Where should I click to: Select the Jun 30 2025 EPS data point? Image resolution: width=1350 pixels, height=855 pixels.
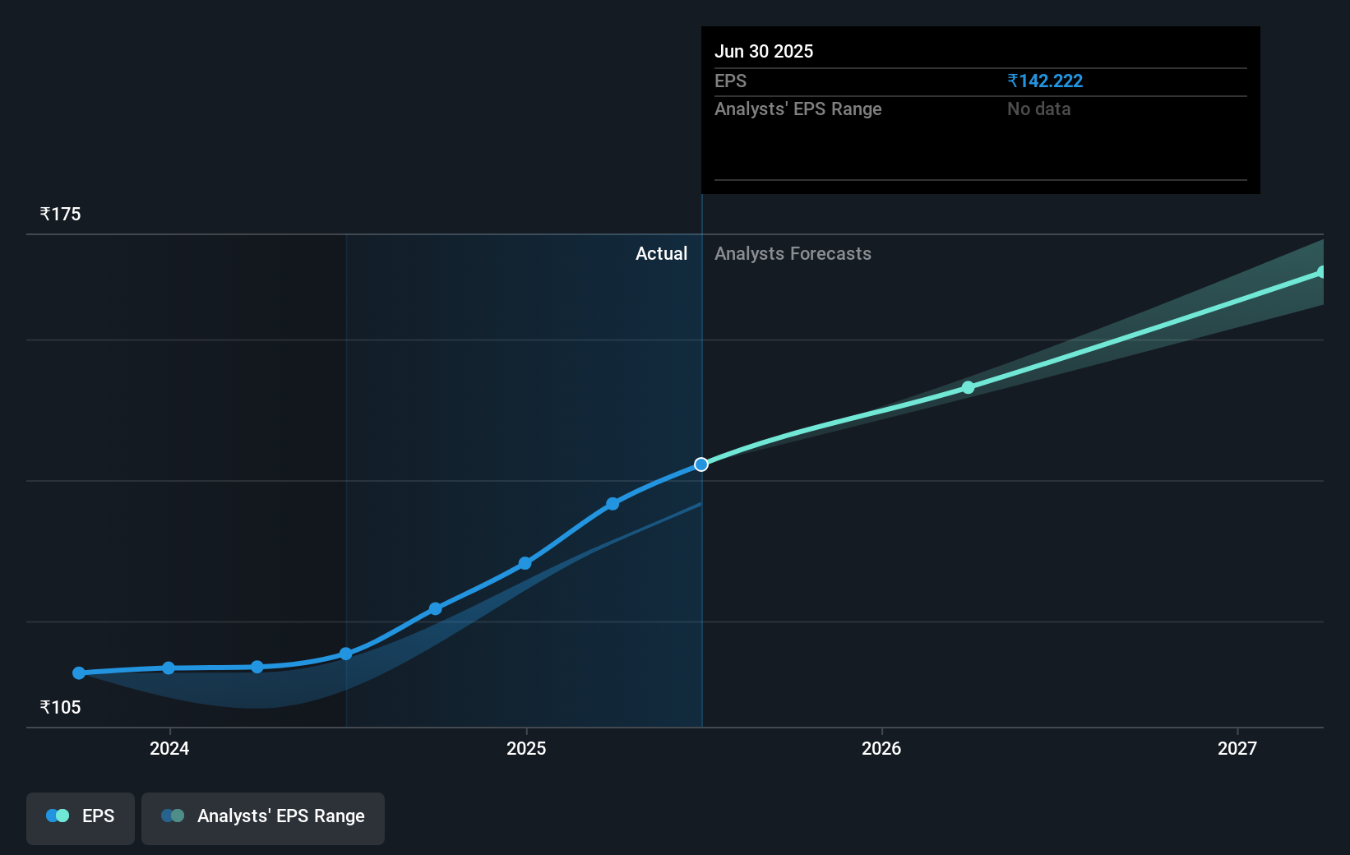click(701, 464)
